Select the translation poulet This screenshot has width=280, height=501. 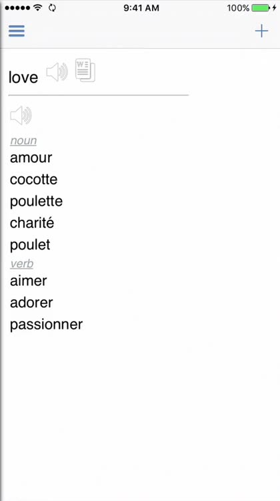pos(30,244)
